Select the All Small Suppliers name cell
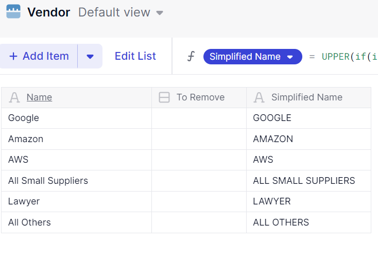 [76, 181]
